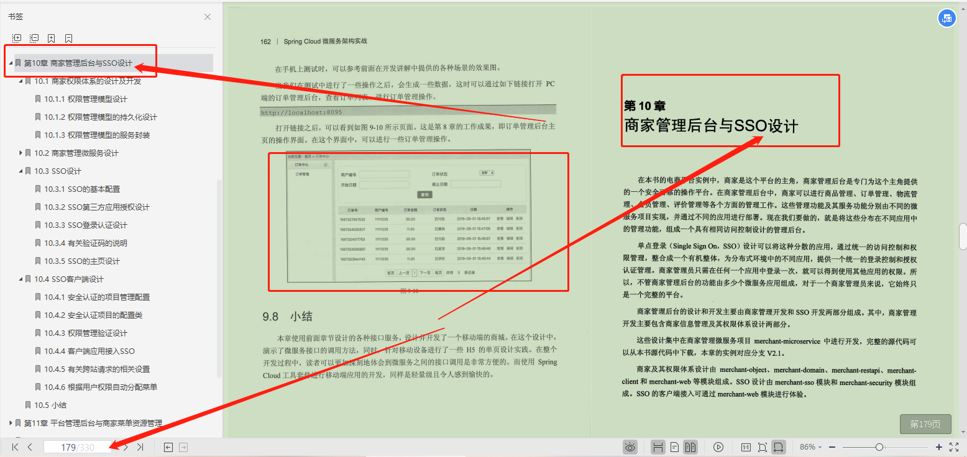Jump to the last page
The width and height of the screenshot is (967, 457).
coord(140,447)
